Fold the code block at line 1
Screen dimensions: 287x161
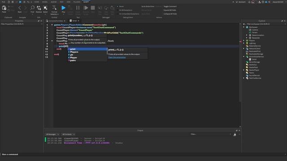click(52, 25)
